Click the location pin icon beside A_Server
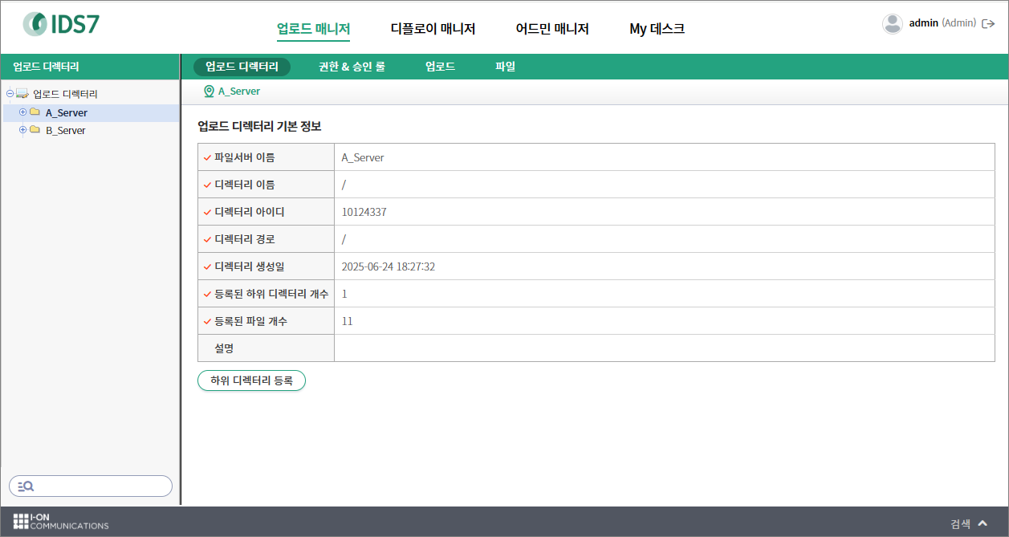The height and width of the screenshot is (537, 1009). point(209,92)
